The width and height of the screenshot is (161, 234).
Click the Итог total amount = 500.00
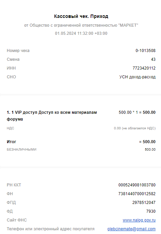147,142
